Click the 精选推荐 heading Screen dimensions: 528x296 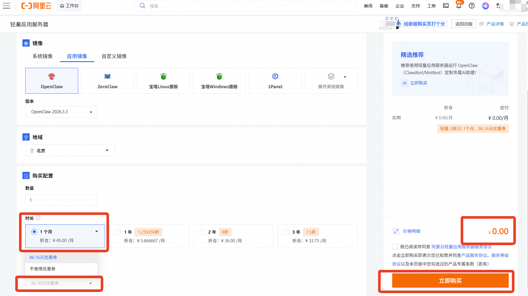(412, 55)
